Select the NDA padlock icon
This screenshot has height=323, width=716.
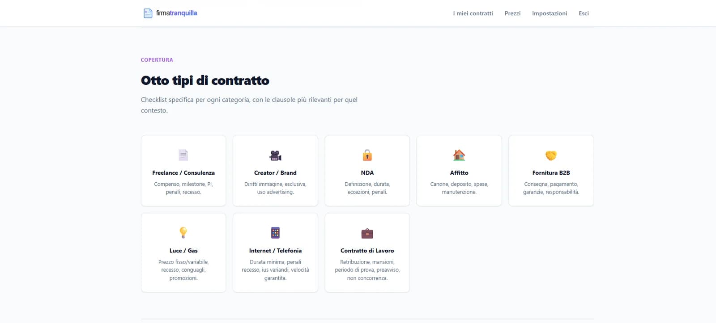point(367,155)
